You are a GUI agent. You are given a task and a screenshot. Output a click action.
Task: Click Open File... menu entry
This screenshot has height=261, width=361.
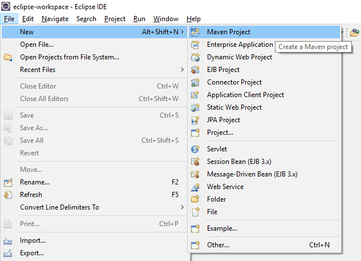[x=36, y=45]
